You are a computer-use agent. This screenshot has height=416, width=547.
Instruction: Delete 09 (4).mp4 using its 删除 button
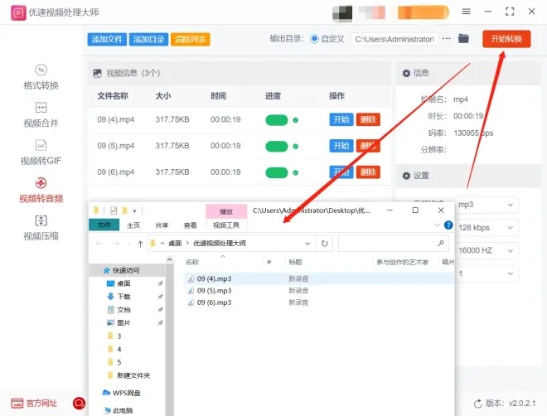[368, 119]
